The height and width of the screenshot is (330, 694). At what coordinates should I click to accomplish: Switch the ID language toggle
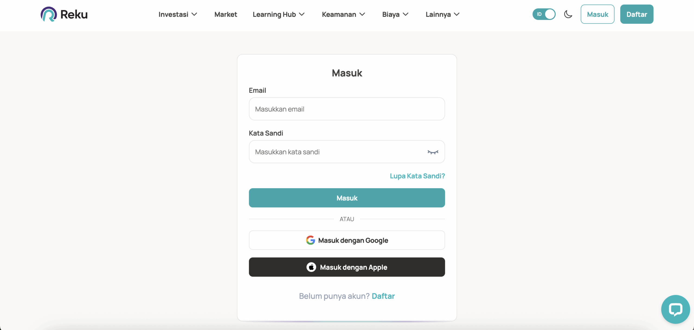click(x=544, y=14)
